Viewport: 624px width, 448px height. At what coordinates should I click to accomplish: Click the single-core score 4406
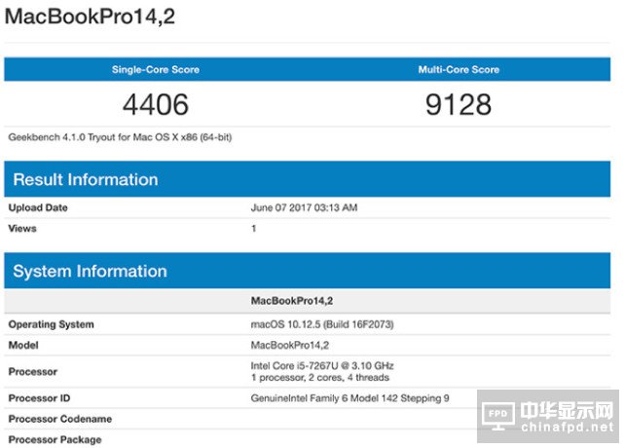pyautogui.click(x=156, y=104)
